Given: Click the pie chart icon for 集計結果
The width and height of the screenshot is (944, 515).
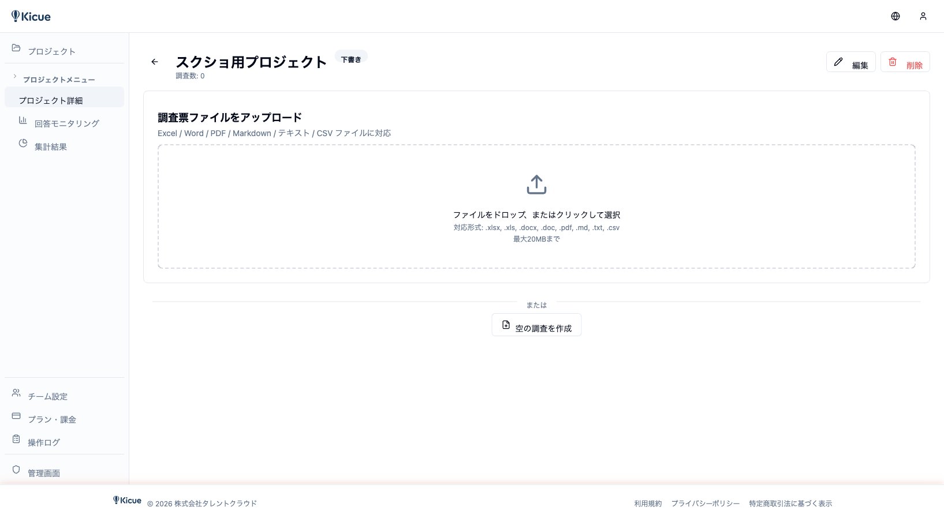Looking at the screenshot, I should pyautogui.click(x=23, y=143).
